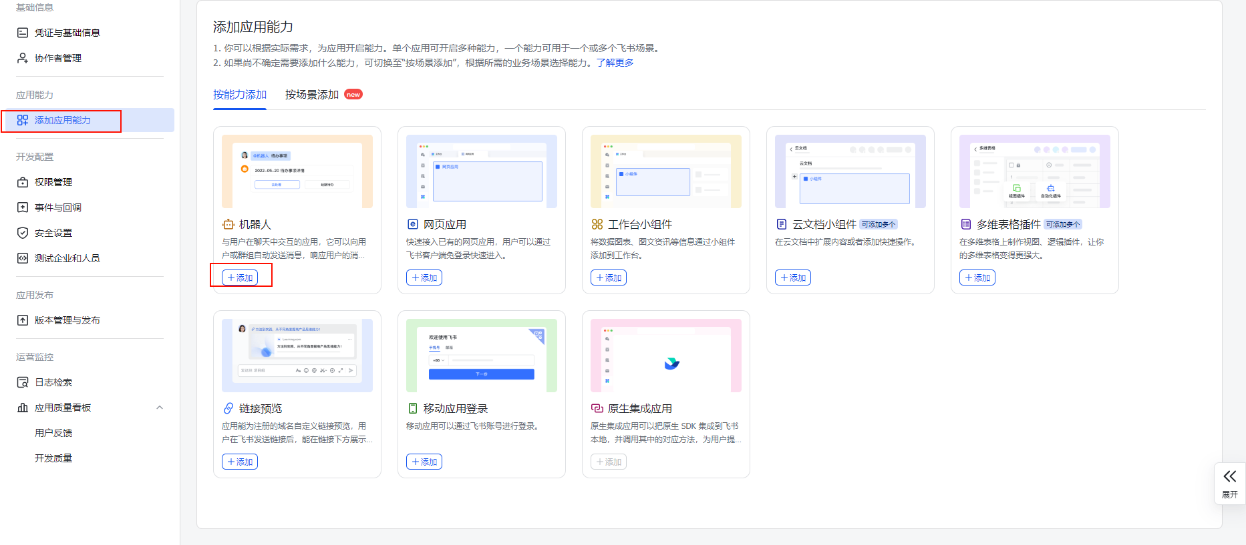Click the 日志检索 search icon

point(23,382)
